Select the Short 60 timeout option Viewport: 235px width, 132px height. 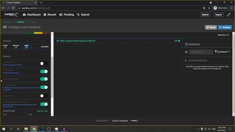click(x=5, y=47)
